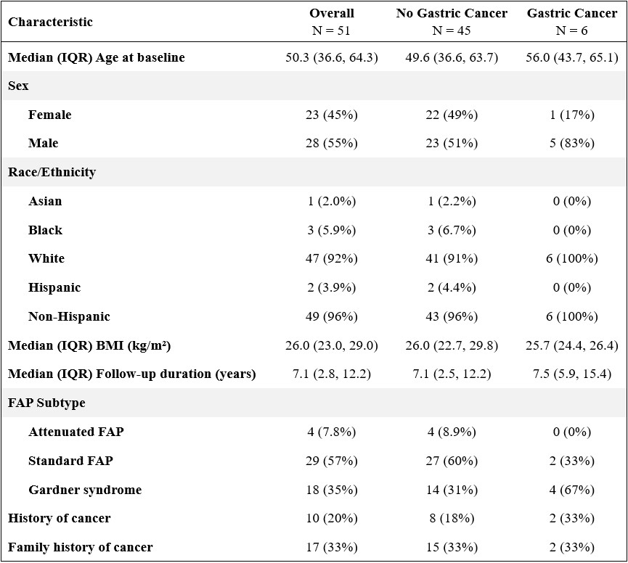Click the White overall value 47 (92%)
Image resolution: width=628 pixels, height=563 pixels.
(332, 259)
